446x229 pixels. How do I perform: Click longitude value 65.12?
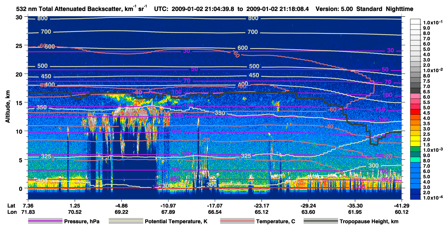(x=261, y=212)
